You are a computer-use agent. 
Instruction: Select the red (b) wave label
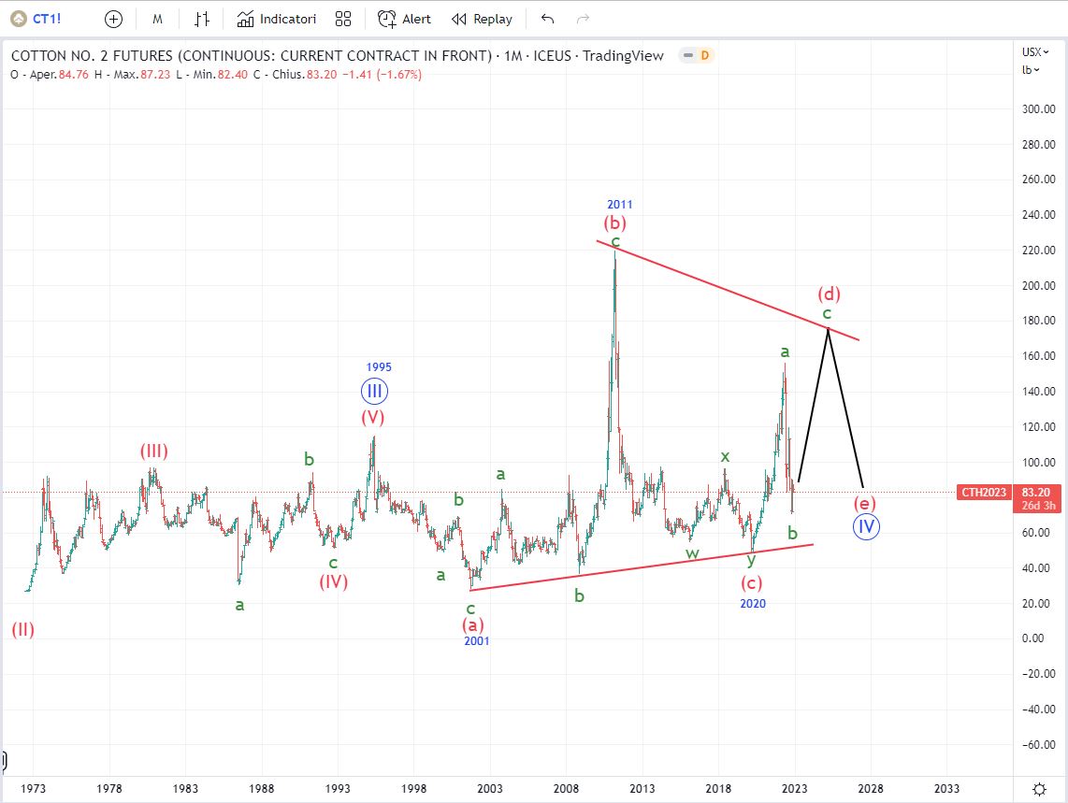614,222
